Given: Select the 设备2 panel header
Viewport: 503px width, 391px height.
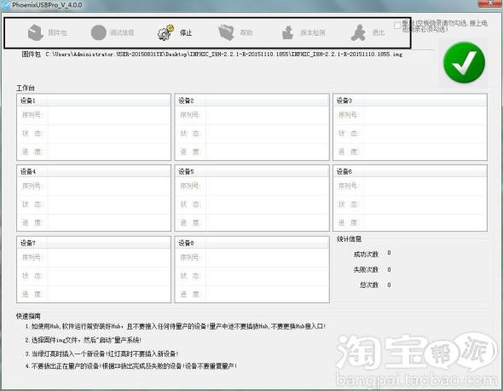Looking at the screenshot, I should [x=251, y=101].
